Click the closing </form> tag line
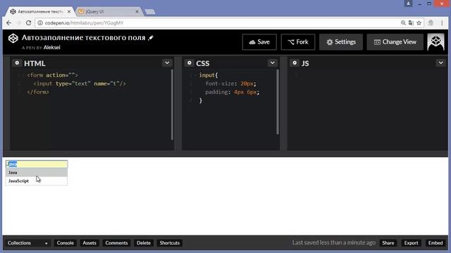The image size is (451, 253). [37, 92]
